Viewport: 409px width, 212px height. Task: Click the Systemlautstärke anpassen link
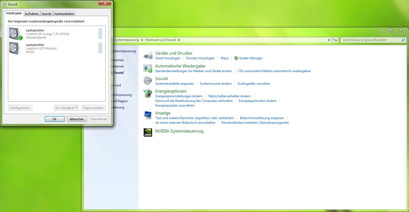point(174,84)
